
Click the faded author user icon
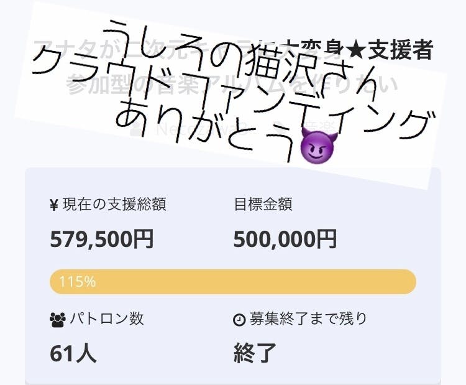pyautogui.click(x=137, y=130)
